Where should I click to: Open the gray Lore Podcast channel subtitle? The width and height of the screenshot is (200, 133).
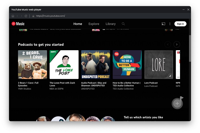[x=151, y=86]
